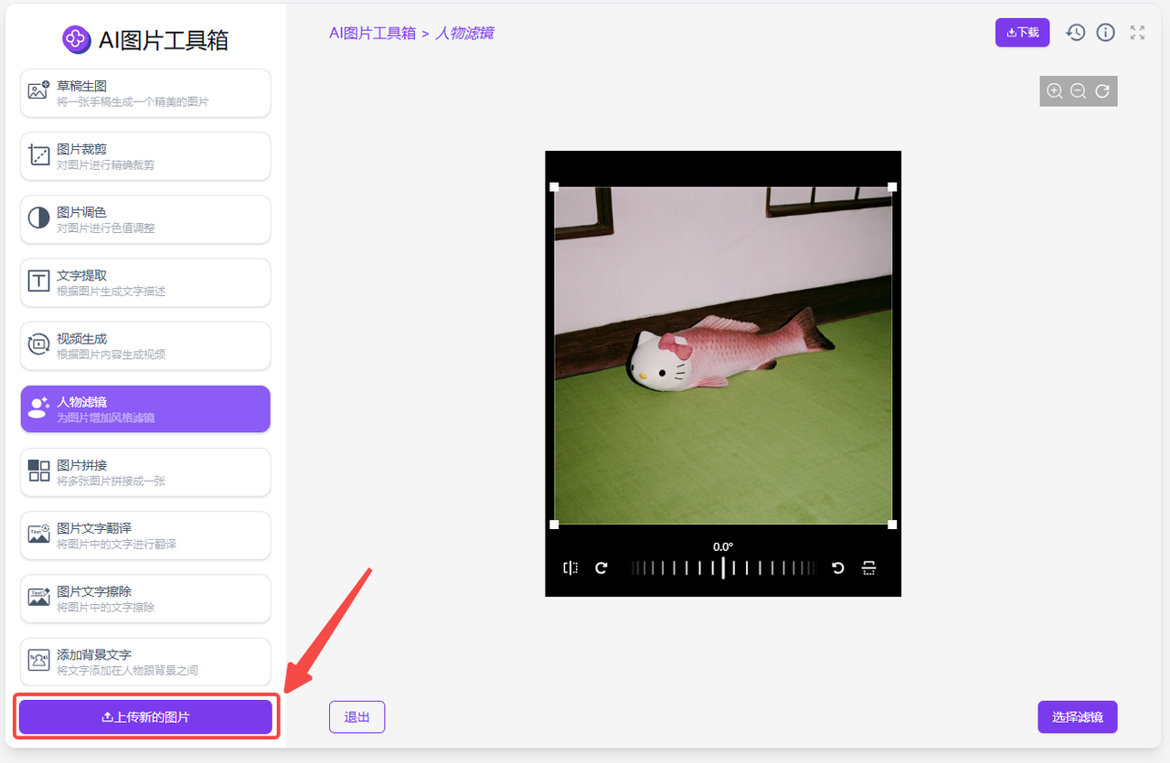Click the info circle icon

1106,32
